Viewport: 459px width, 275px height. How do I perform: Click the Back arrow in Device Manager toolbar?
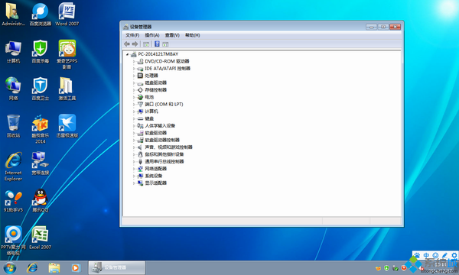pyautogui.click(x=127, y=44)
